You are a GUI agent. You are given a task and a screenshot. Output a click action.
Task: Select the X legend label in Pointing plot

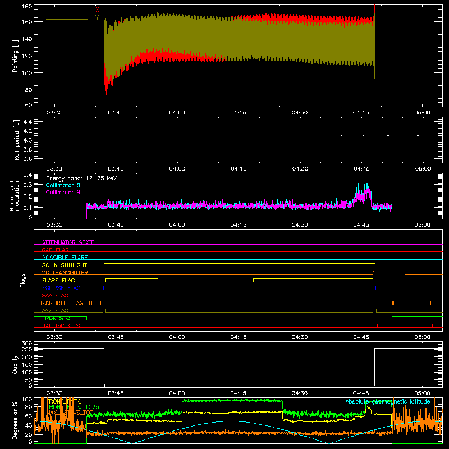click(97, 10)
